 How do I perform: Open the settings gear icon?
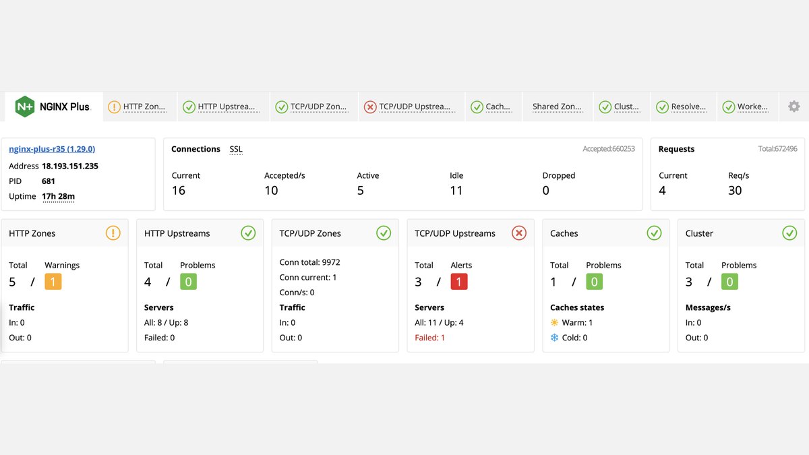click(794, 107)
